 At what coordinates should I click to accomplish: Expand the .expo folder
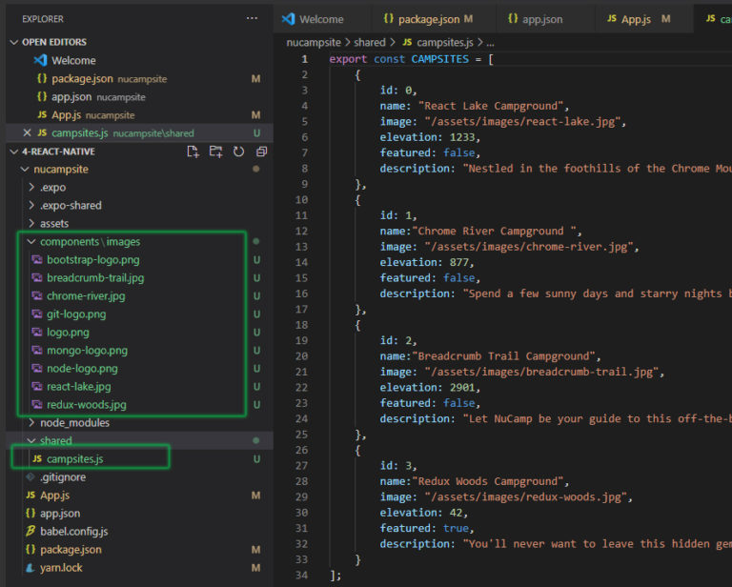coord(31,188)
